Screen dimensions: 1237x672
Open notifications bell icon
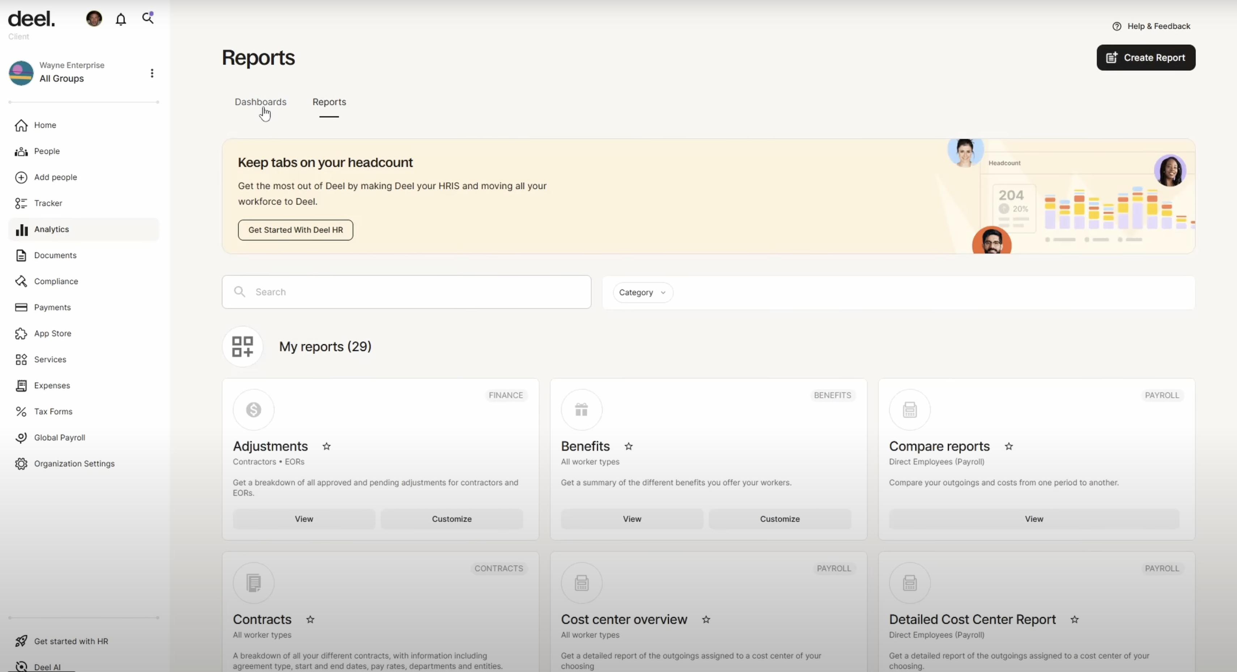[x=121, y=19]
